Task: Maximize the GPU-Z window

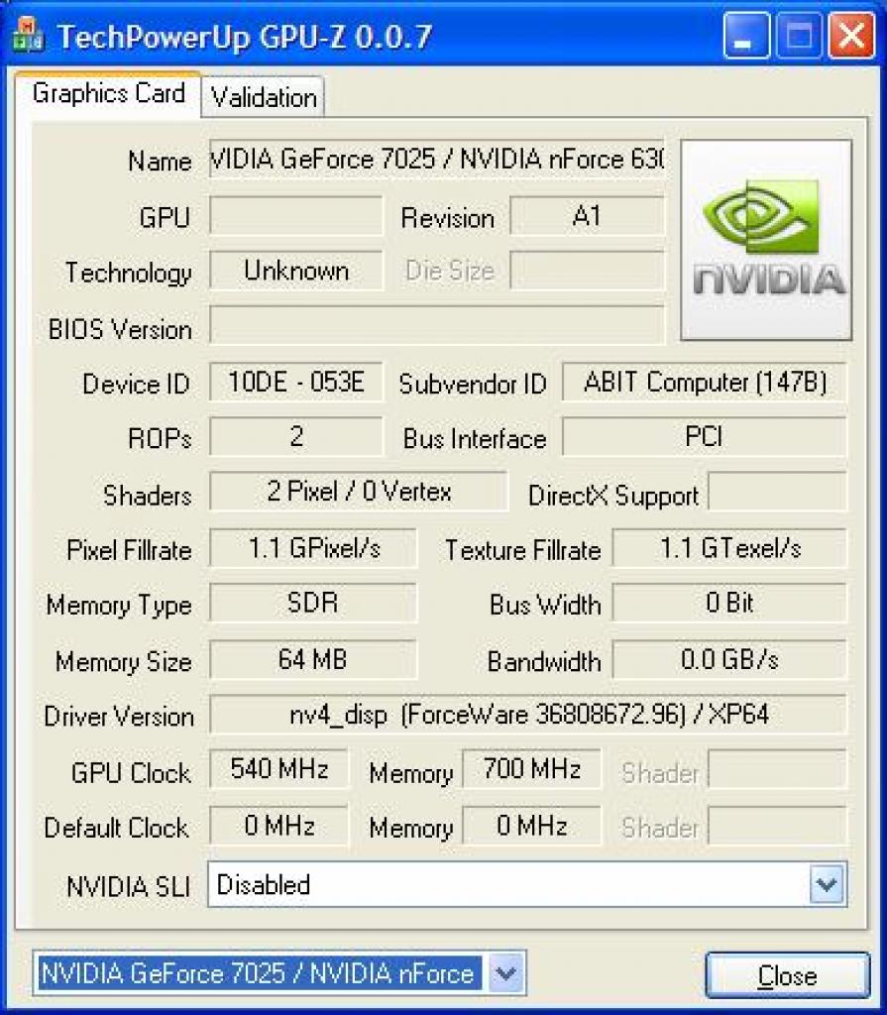Action: click(x=799, y=36)
